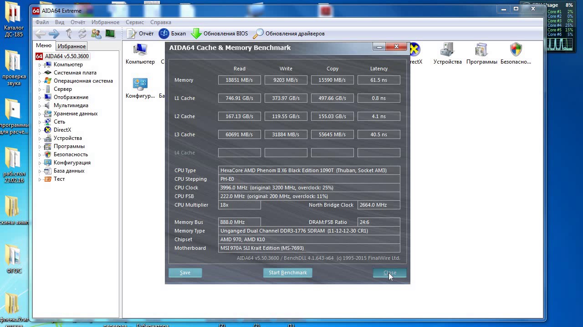583x327 pixels.
Task: Select Сеть in the tree
Action: point(59,122)
